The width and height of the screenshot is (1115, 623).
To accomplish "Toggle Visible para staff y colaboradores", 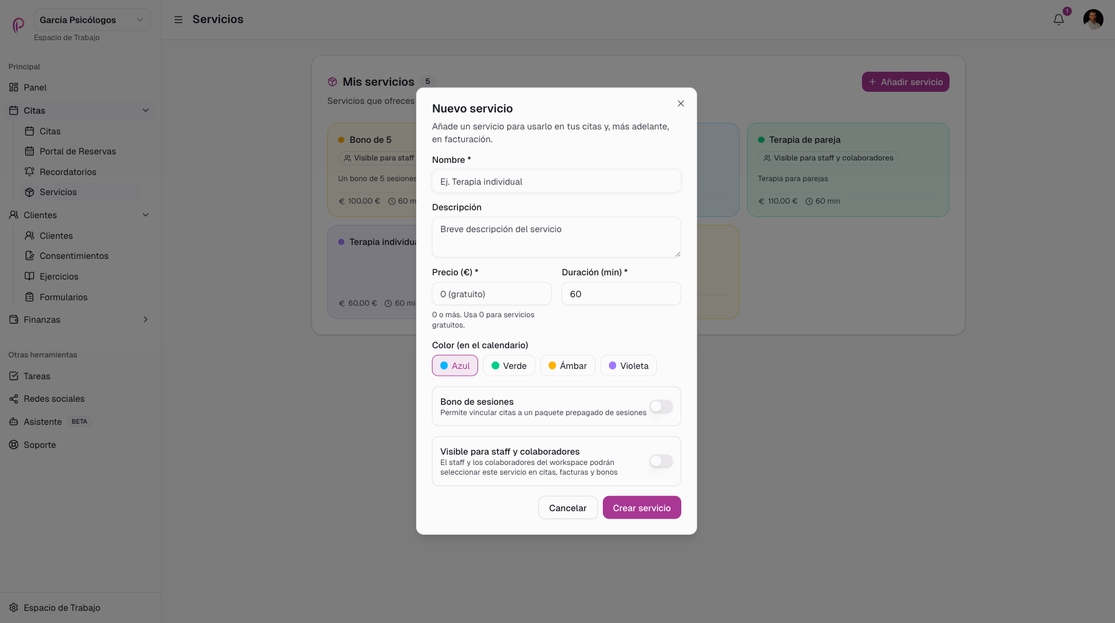I will click(x=661, y=461).
